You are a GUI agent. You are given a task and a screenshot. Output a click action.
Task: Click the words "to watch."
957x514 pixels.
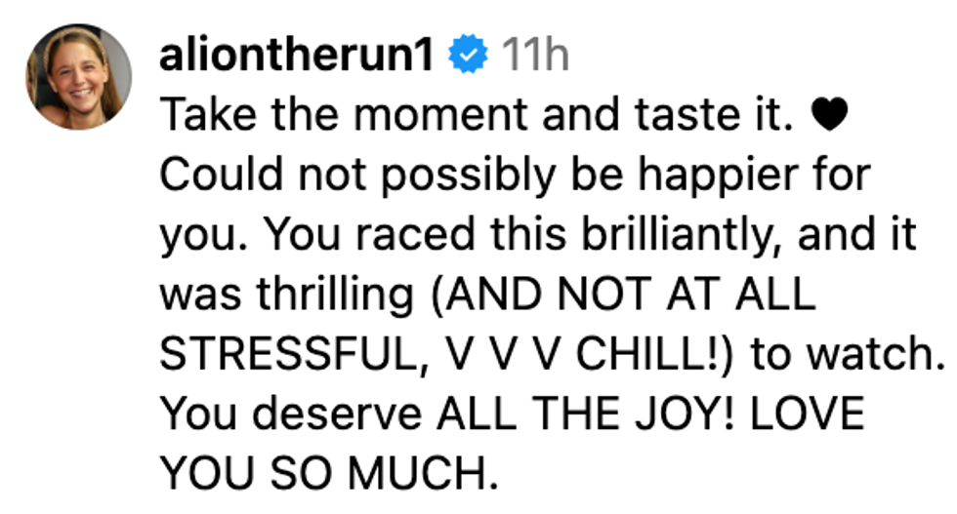[844, 356]
